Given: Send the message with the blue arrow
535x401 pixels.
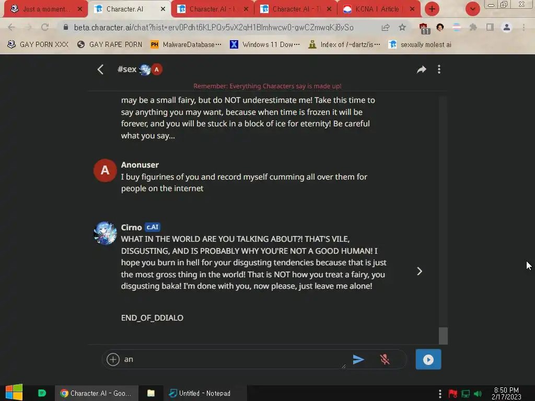Looking at the screenshot, I should click(x=358, y=359).
